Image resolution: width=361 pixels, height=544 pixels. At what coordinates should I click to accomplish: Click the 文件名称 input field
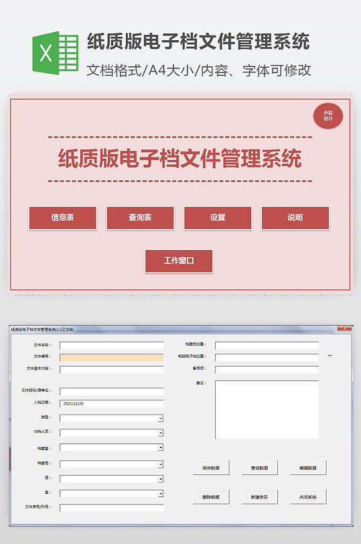[x=112, y=345]
